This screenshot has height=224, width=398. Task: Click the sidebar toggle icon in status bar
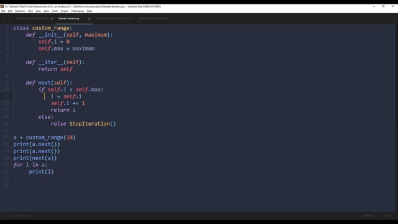click(x=4, y=216)
